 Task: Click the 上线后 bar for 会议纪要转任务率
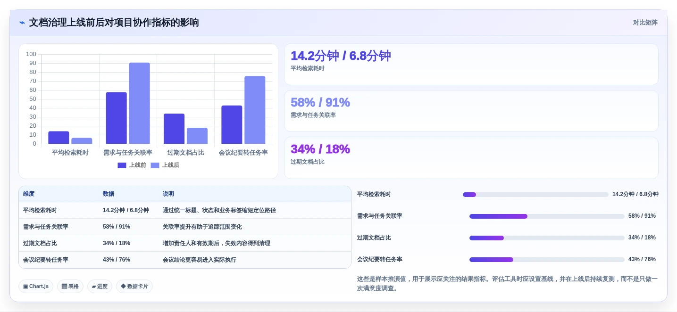(255, 110)
